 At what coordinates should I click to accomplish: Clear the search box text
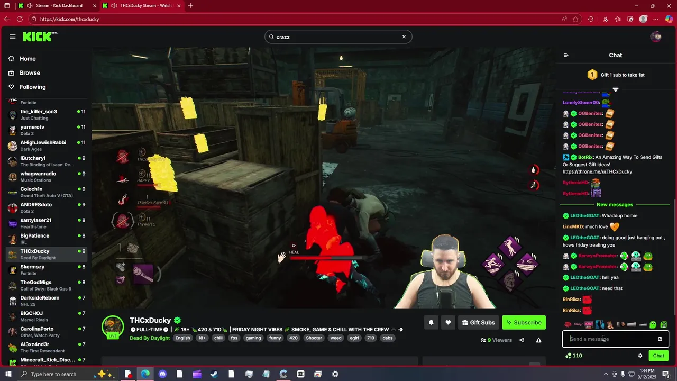(x=404, y=37)
